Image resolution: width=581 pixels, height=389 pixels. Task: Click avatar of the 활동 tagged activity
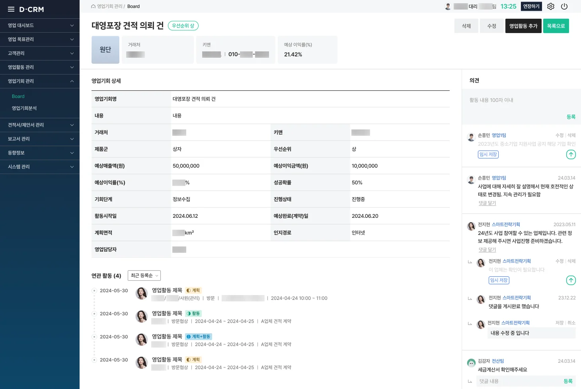(x=142, y=317)
